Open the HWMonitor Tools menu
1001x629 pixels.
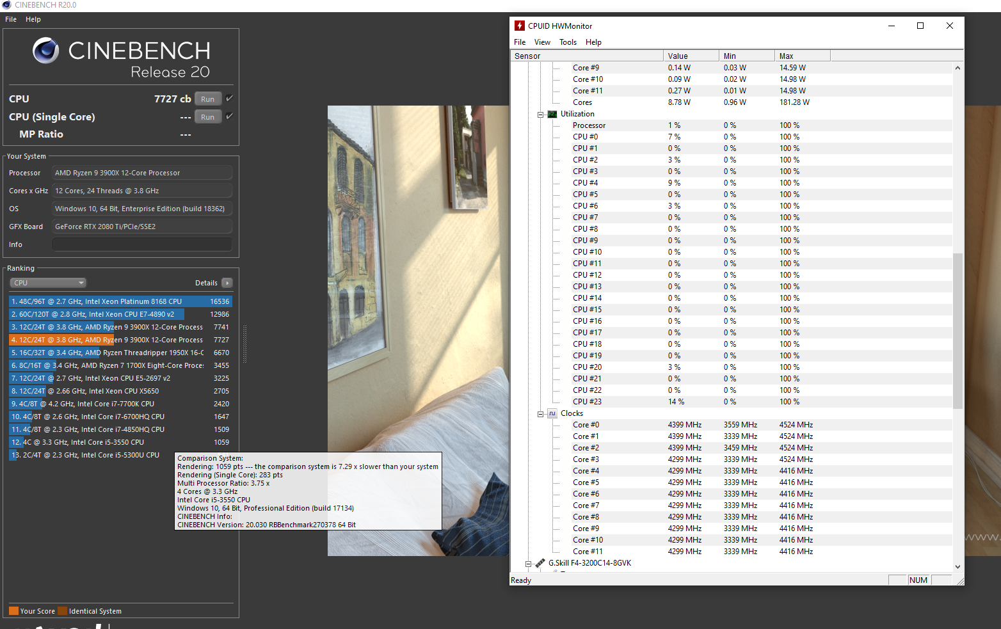pos(568,42)
